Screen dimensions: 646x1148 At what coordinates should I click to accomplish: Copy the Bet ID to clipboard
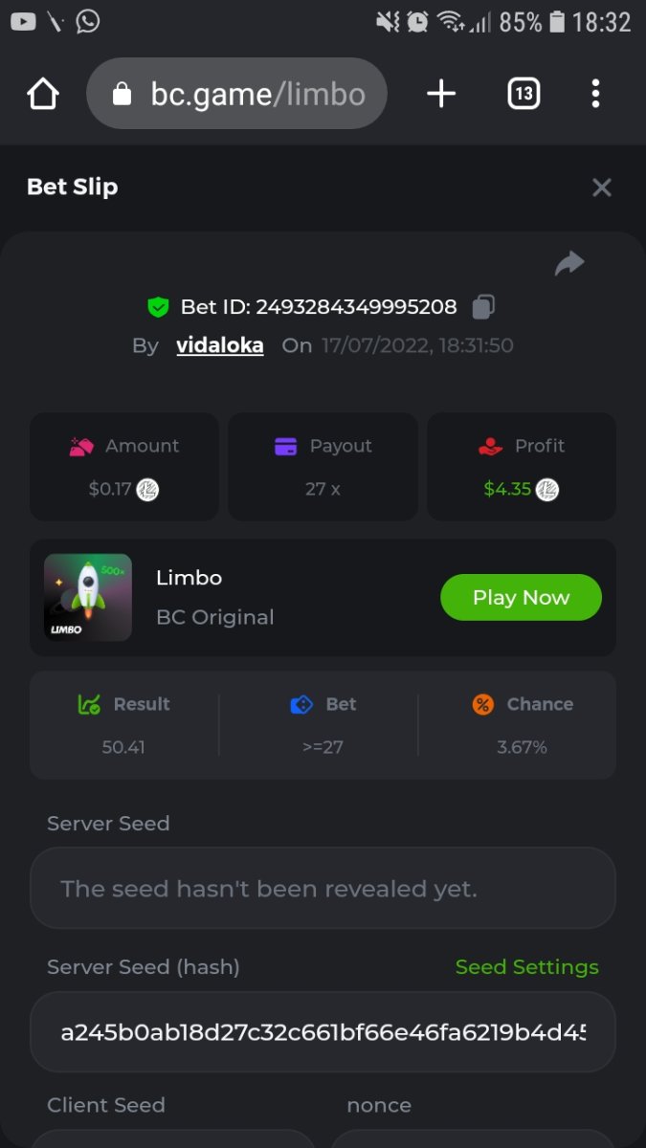(483, 307)
